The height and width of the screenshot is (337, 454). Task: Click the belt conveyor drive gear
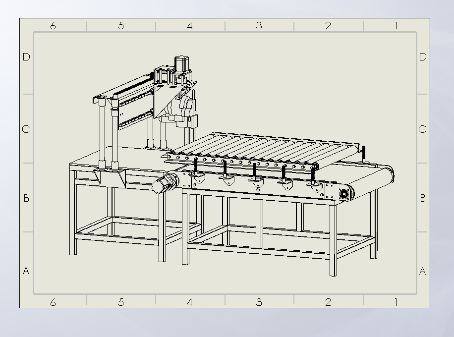pos(344,193)
